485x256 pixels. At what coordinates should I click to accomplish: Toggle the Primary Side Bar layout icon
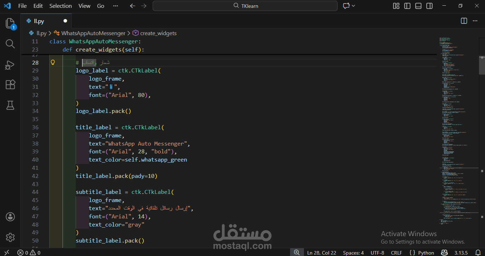tap(407, 6)
